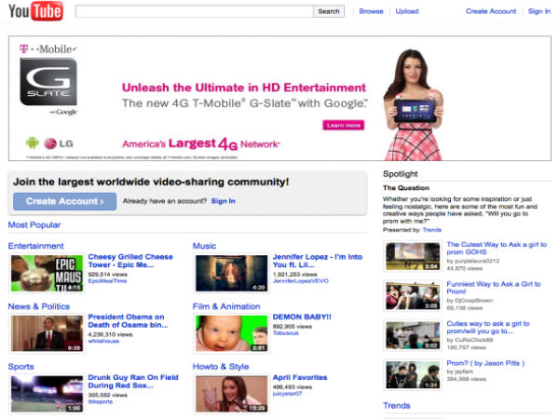This screenshot has width=559, height=419.
Task: Open the Browse menu item
Action: point(371,12)
